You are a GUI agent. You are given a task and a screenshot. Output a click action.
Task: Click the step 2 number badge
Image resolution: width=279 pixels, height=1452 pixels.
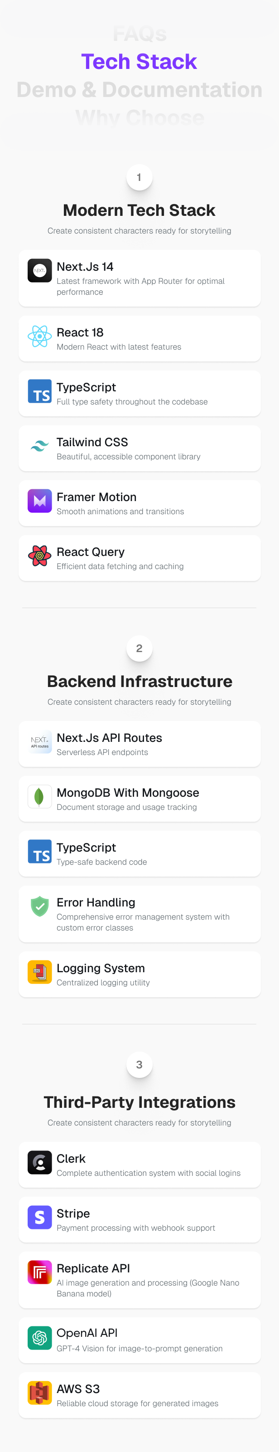(139, 648)
